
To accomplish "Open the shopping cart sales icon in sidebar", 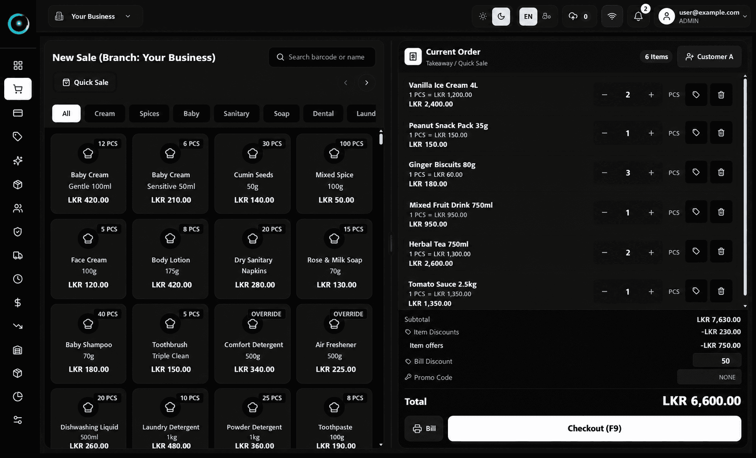I will [x=18, y=89].
